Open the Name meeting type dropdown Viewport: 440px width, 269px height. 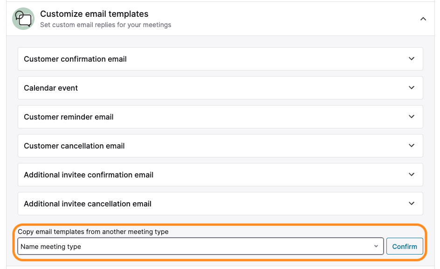(200, 246)
